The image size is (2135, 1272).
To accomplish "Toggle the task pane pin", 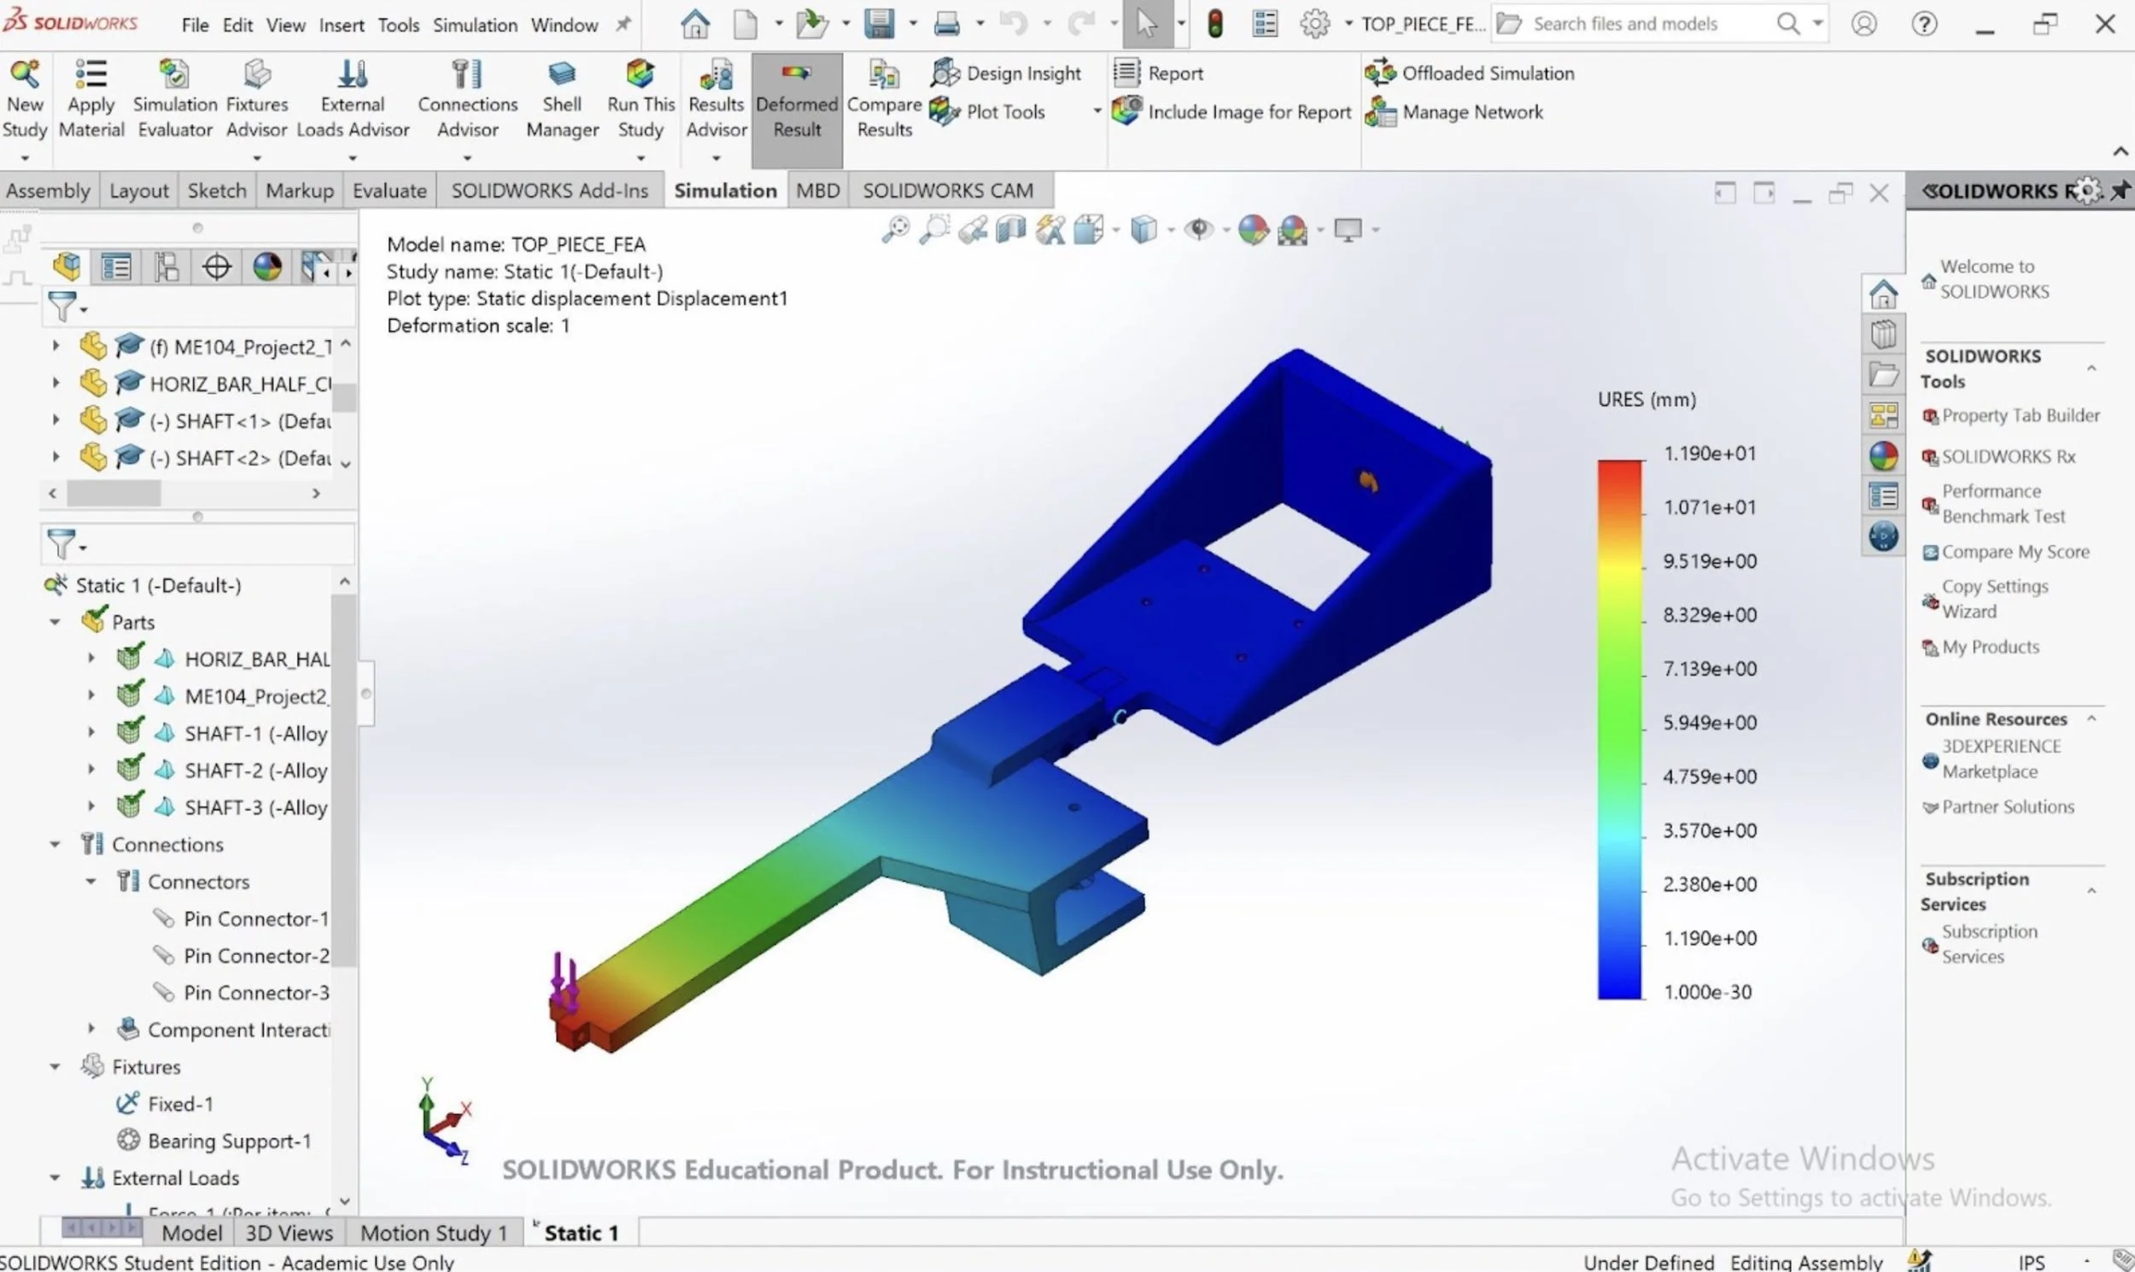I will click(2119, 191).
